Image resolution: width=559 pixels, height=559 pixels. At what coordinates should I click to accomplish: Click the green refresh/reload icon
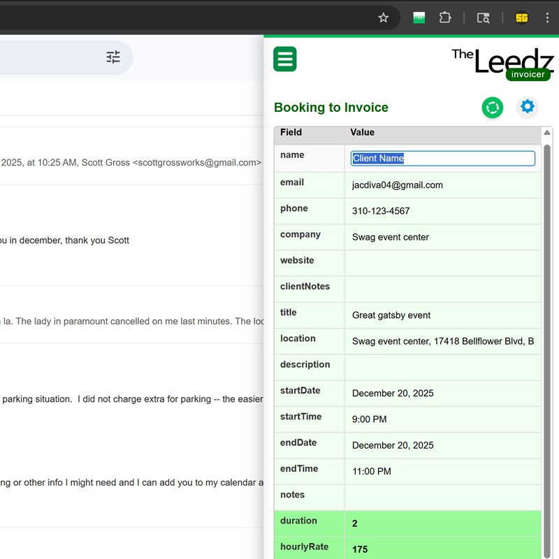coord(493,108)
